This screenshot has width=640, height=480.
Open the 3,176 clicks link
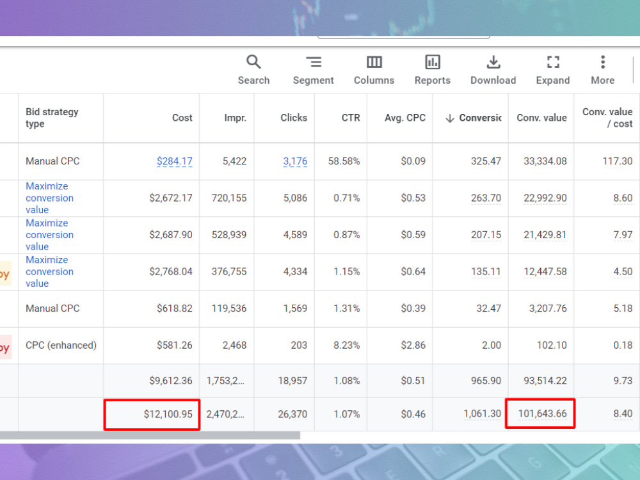click(x=295, y=161)
